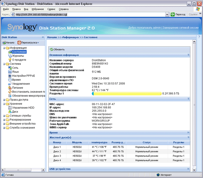Click the Сеть network icon
The width and height of the screenshot is (203, 178).
pyautogui.click(x=10, y=68)
